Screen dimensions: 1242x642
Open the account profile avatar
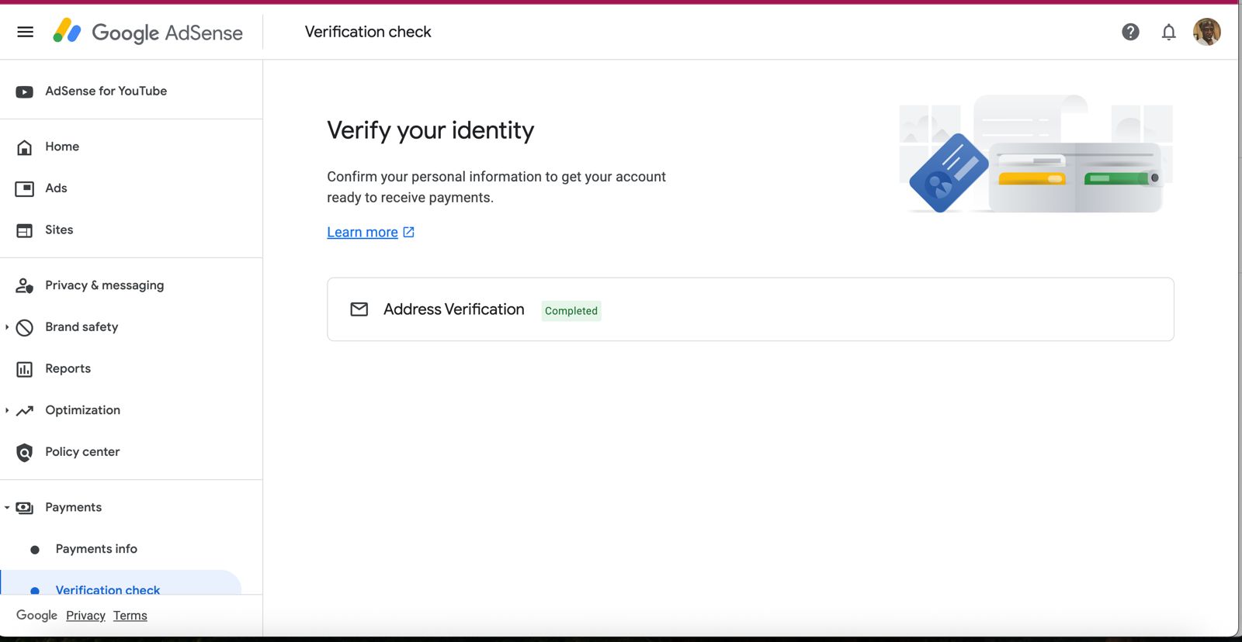click(1206, 32)
